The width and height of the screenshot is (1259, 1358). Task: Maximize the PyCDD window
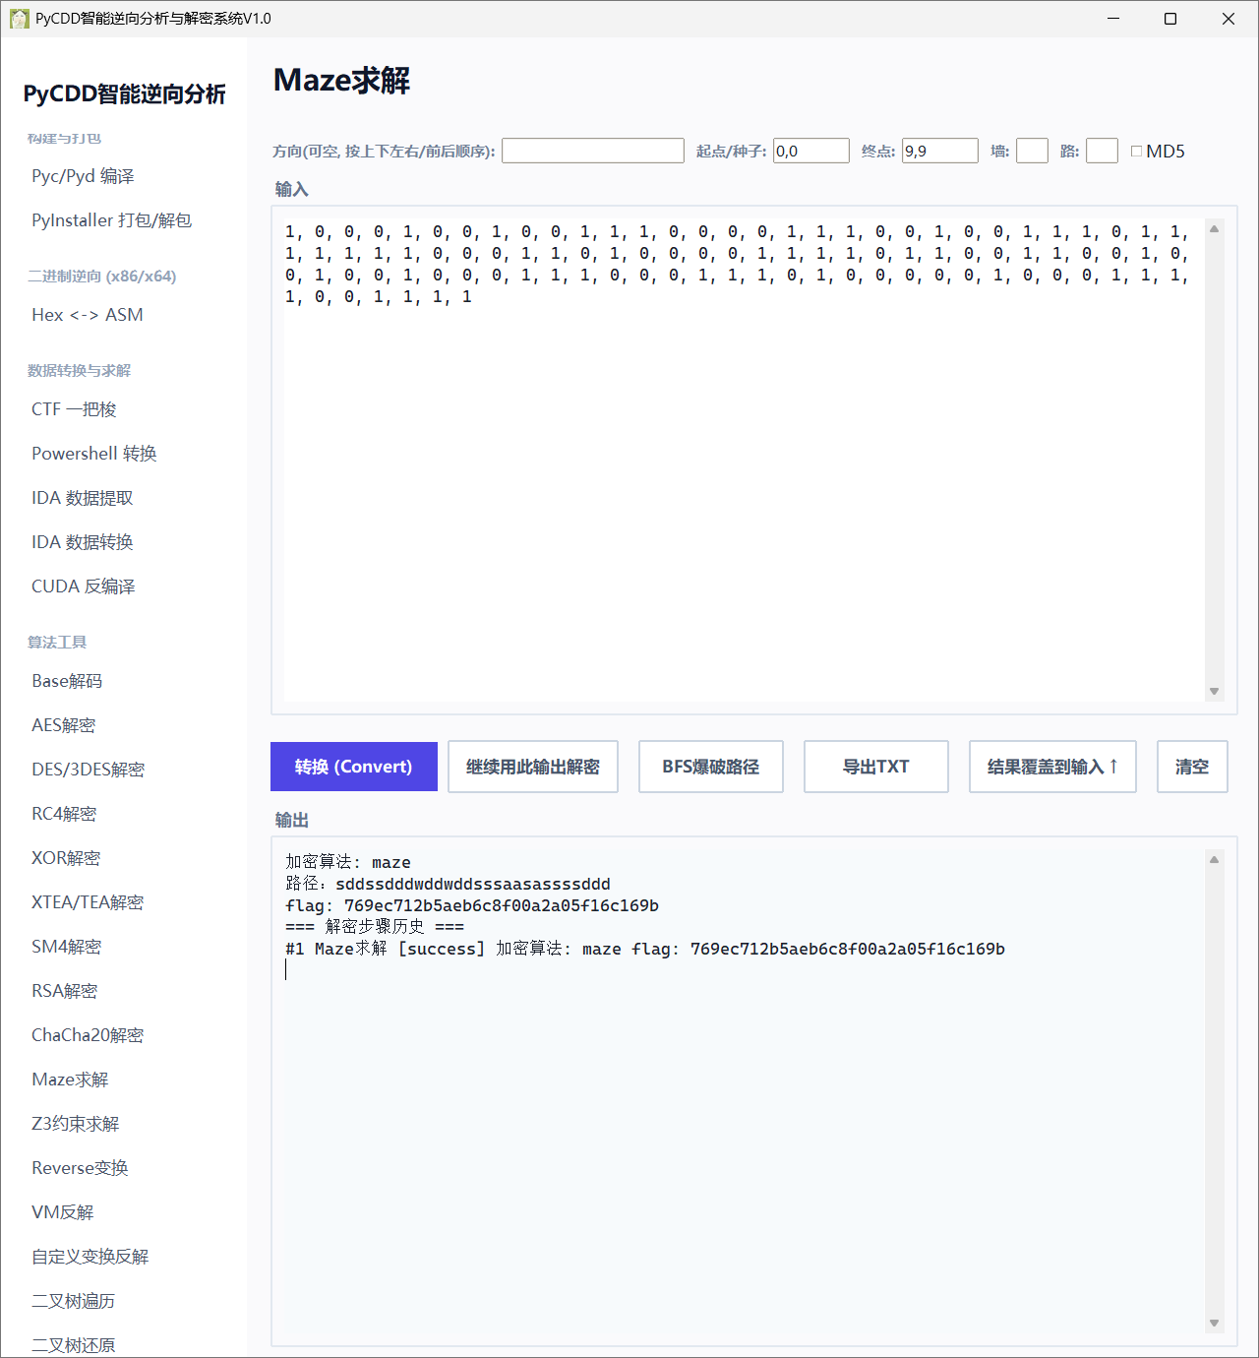pos(1170,19)
